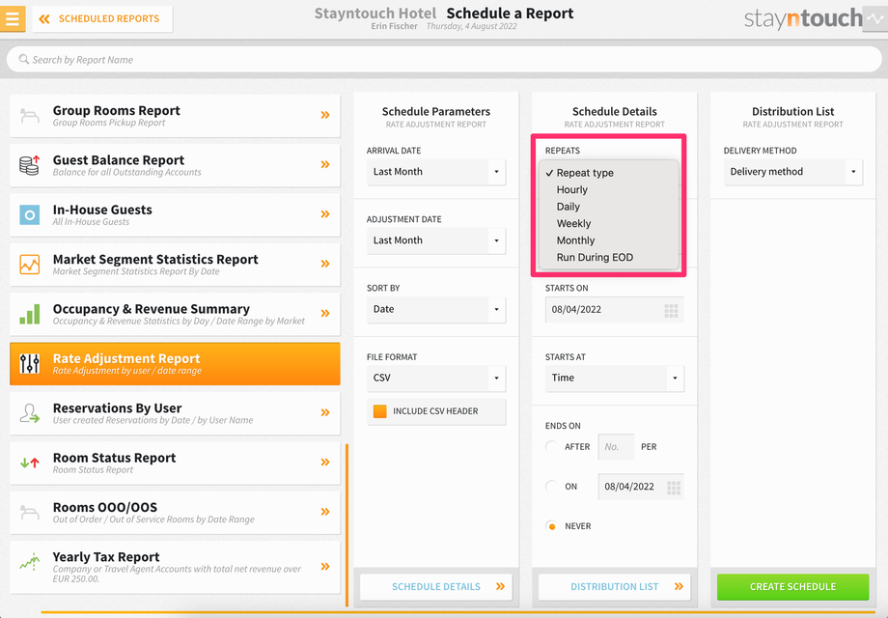Open the Ends On date calendar icon
888x618 pixels.
click(674, 488)
